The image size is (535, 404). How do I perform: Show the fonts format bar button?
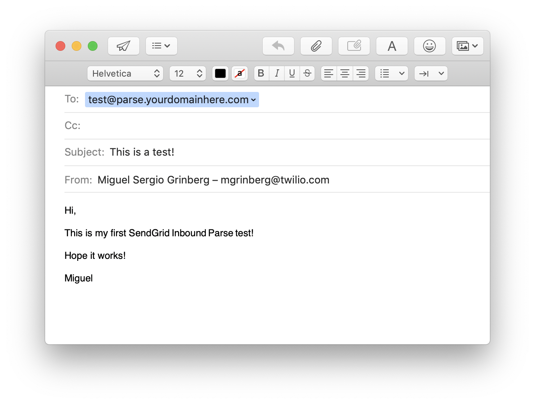pos(392,46)
